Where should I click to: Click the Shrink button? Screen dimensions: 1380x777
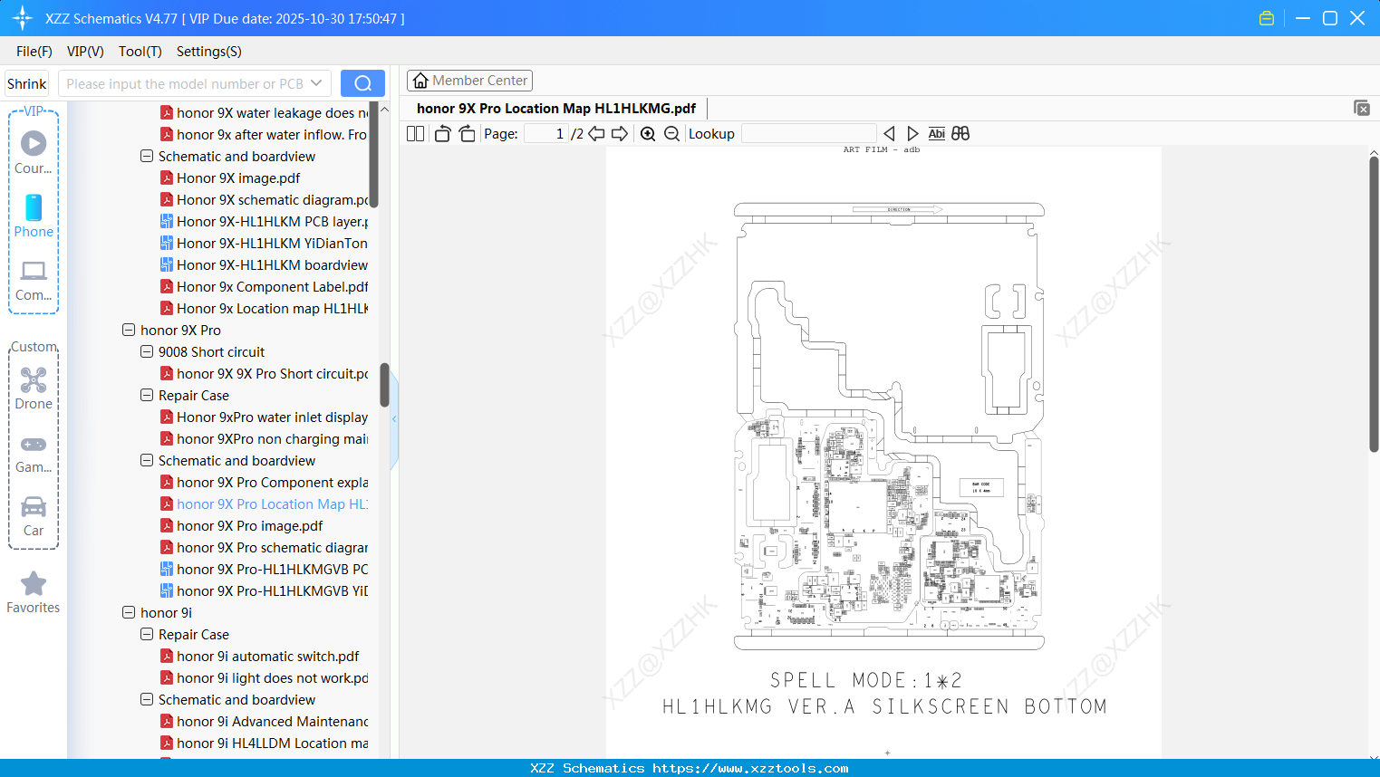coord(26,83)
